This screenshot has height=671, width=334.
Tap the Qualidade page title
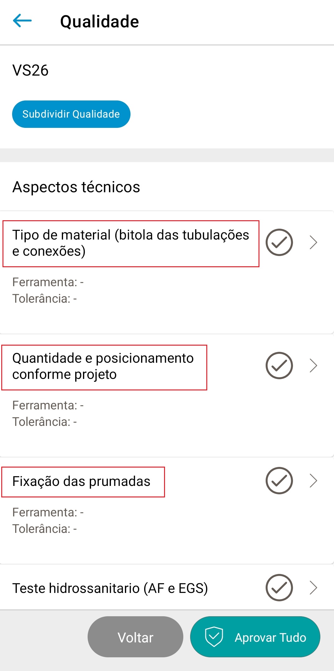click(x=99, y=21)
